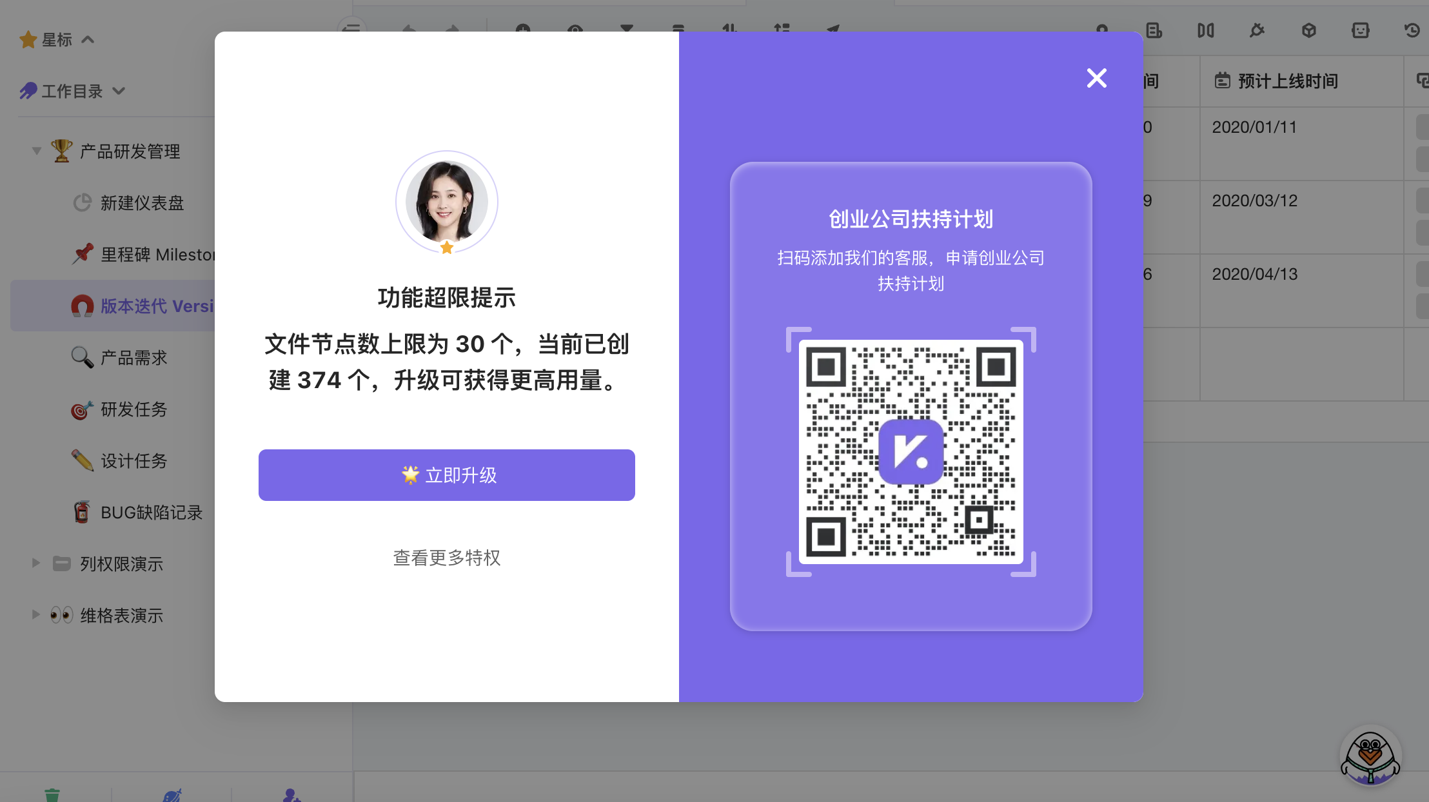
Task: Click the robot icon in top toolbar
Action: [x=1360, y=30]
